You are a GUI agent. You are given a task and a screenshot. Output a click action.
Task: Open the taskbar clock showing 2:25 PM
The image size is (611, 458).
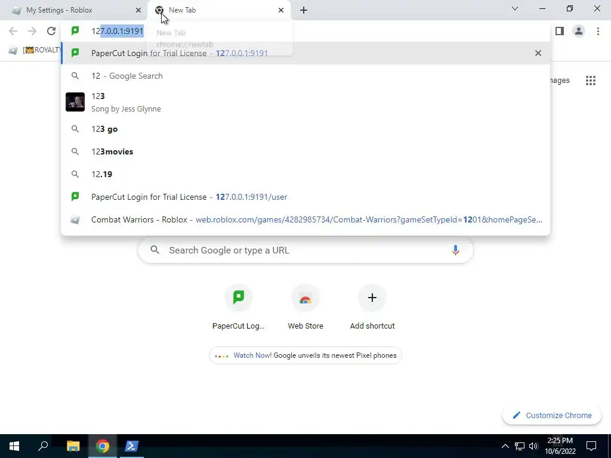point(560,446)
